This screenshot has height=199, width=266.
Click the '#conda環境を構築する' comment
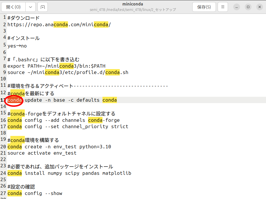[x=33, y=140]
